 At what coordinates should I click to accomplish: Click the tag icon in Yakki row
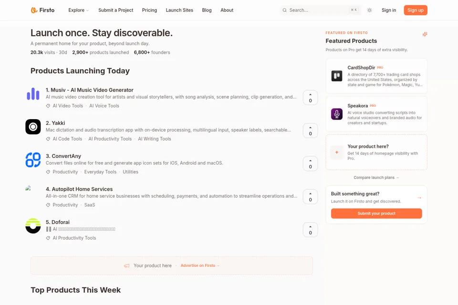(x=48, y=139)
